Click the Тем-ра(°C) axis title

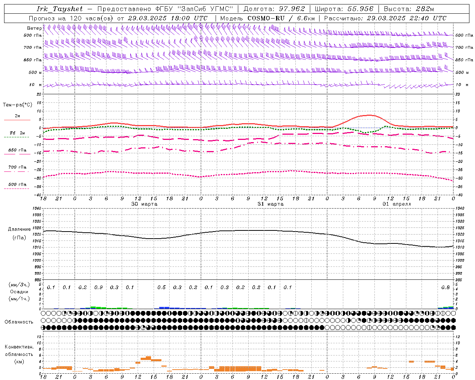pyautogui.click(x=17, y=105)
